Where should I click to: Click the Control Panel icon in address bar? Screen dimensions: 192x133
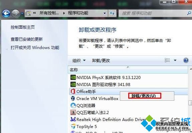click(x=28, y=13)
